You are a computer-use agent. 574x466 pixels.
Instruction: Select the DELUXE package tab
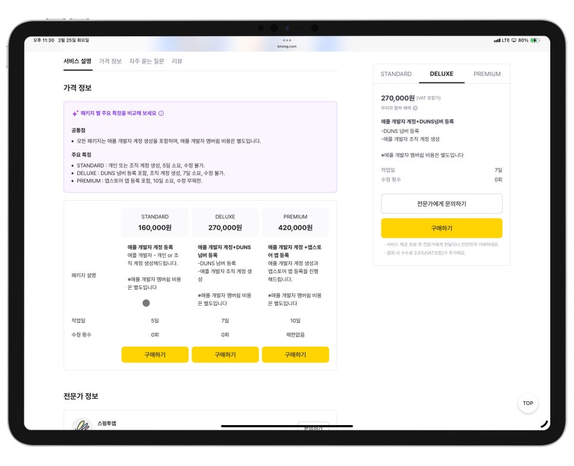point(441,74)
